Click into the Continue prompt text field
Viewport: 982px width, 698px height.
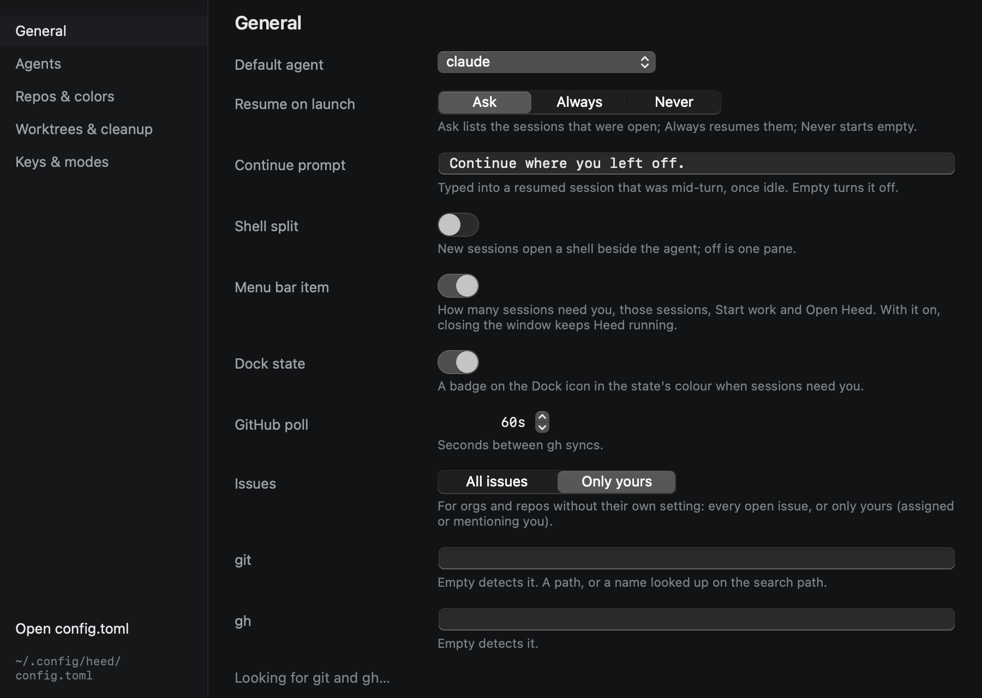696,164
